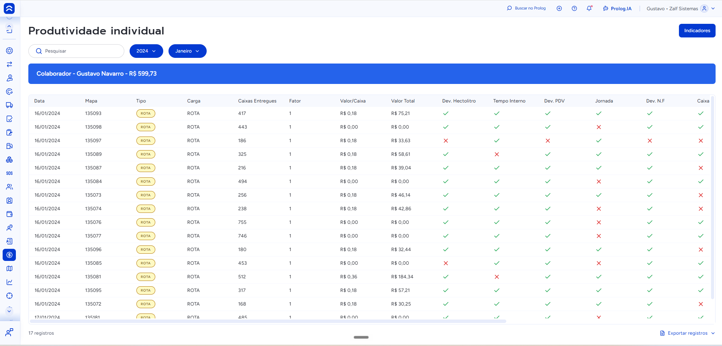The width and height of the screenshot is (722, 346).
Task: Expand the Exportar registros menu
Action: point(687,333)
